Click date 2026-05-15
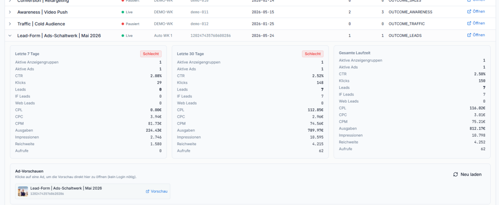 click(263, 12)
